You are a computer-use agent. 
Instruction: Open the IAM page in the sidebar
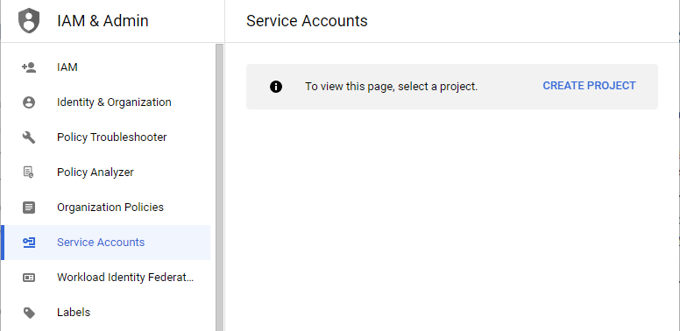[106, 67]
